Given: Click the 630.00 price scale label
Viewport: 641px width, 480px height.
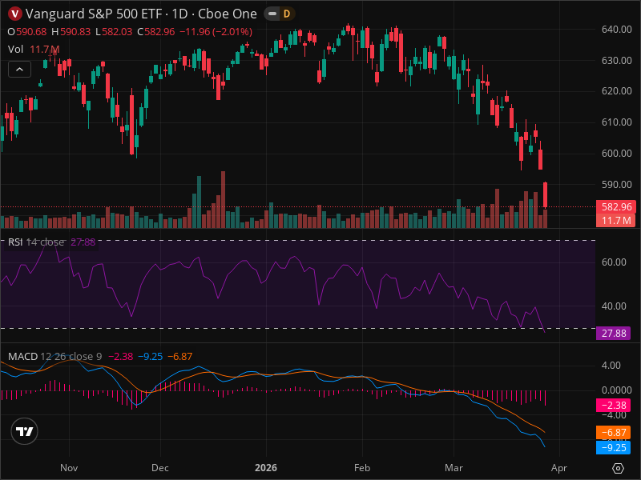Looking at the screenshot, I should [616, 61].
